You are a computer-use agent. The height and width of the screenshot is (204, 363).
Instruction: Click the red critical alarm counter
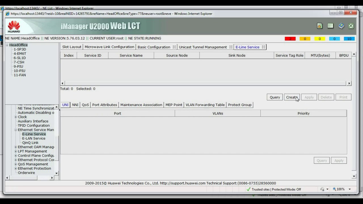click(290, 39)
